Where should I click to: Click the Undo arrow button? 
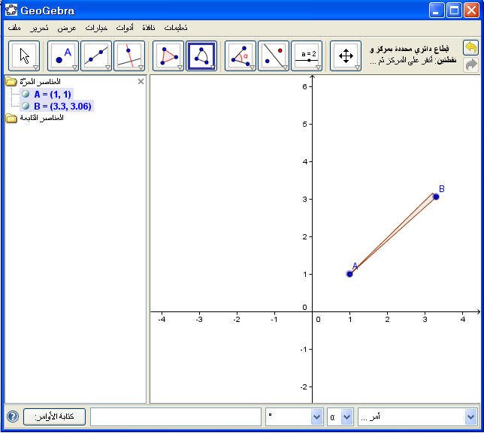pyautogui.click(x=471, y=48)
